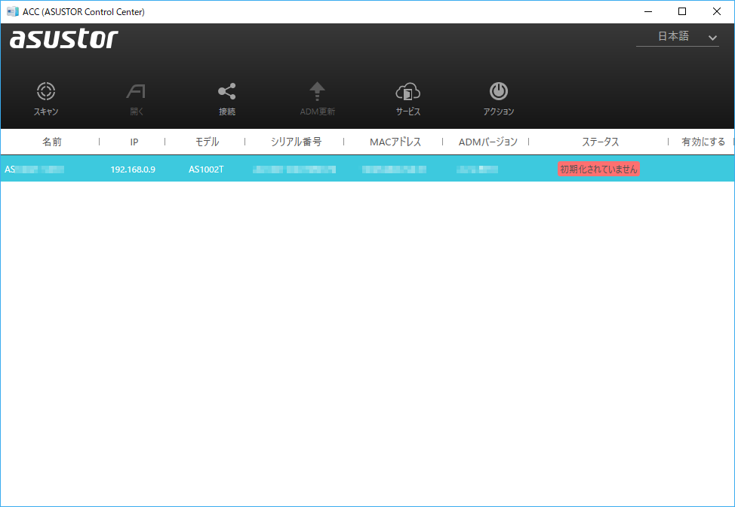Sort by the 名前 column header

click(x=51, y=142)
